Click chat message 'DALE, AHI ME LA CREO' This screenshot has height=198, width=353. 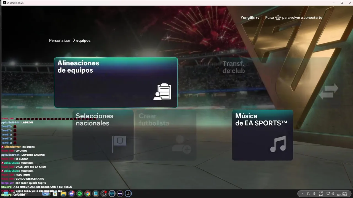click(31, 167)
